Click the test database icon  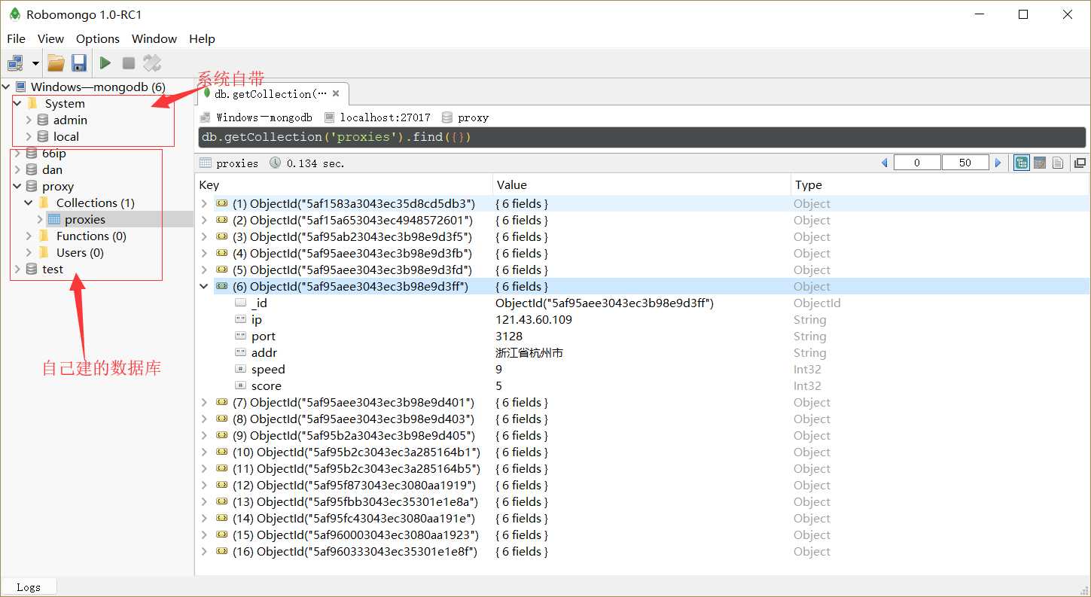click(x=31, y=270)
